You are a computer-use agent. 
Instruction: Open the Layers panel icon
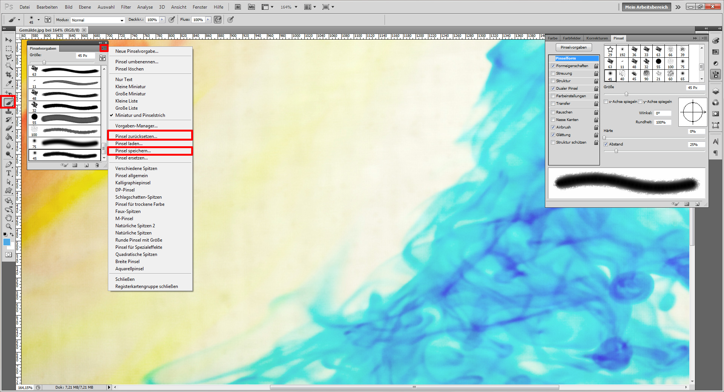715,90
